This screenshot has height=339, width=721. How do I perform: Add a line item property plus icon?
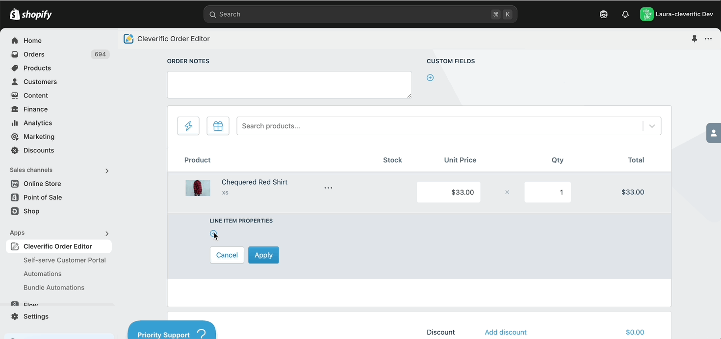213,234
